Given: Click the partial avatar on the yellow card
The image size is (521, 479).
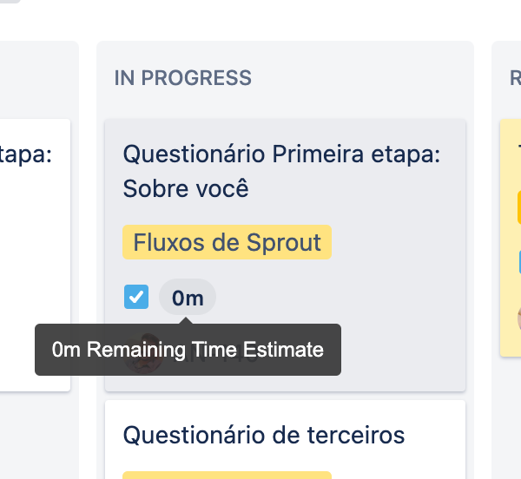Looking at the screenshot, I should tap(519, 318).
